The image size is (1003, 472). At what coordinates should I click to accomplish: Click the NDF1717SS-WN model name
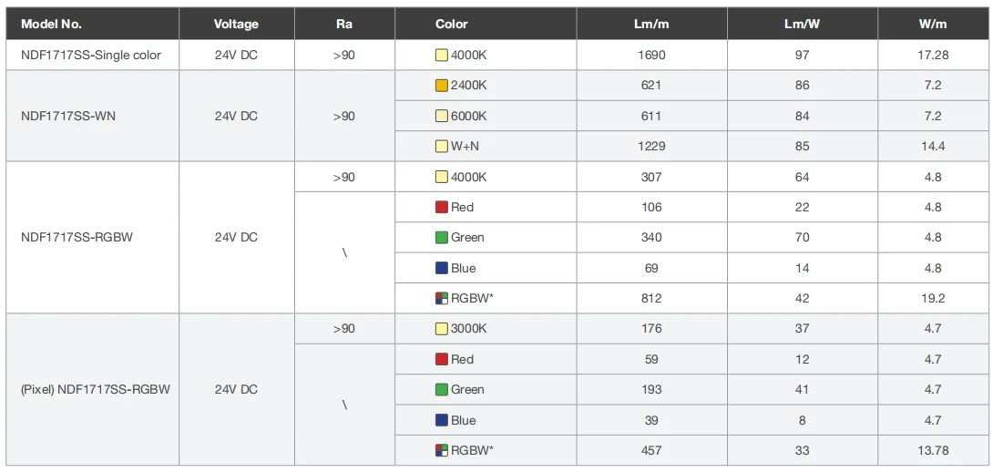pyautogui.click(x=68, y=116)
